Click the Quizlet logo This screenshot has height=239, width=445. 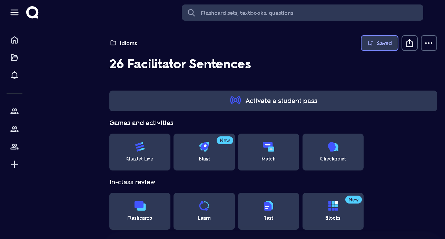32,13
